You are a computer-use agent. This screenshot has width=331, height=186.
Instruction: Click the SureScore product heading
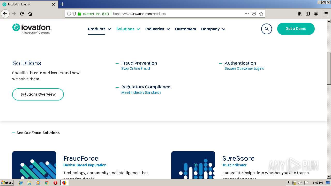click(x=238, y=158)
